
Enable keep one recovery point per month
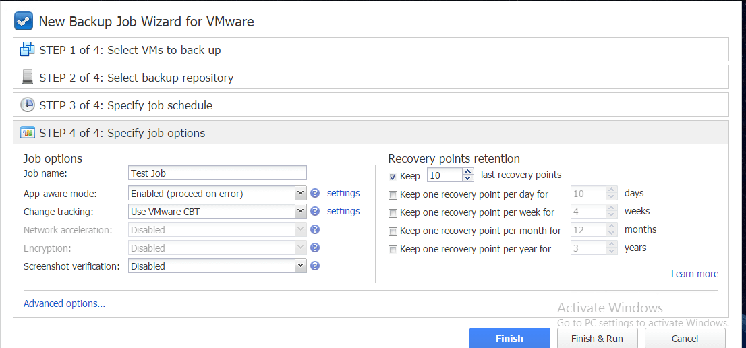pyautogui.click(x=393, y=231)
